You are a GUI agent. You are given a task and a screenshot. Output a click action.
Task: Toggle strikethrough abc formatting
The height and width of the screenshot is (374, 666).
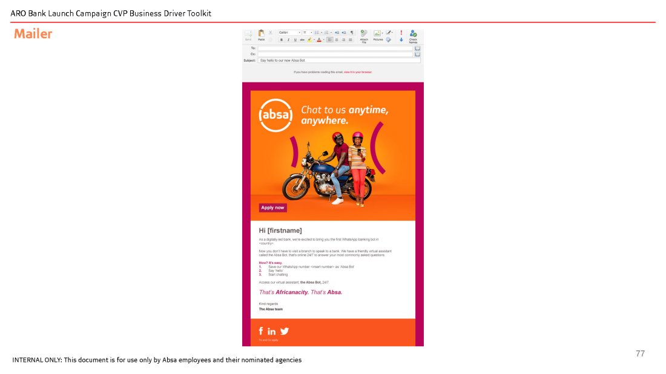(x=302, y=40)
